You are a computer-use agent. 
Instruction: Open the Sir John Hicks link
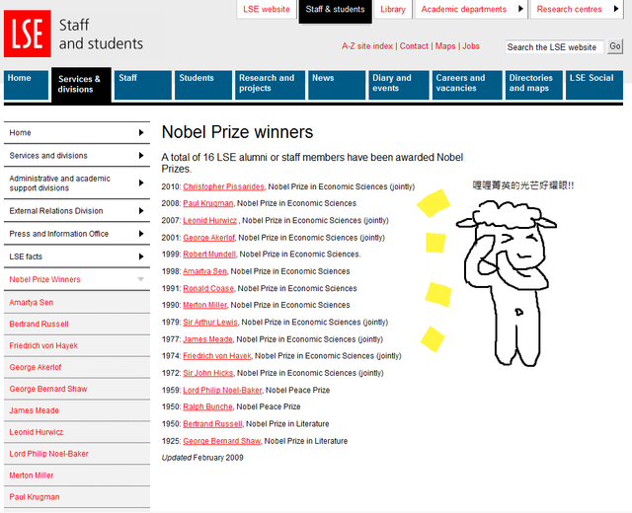pos(208,373)
